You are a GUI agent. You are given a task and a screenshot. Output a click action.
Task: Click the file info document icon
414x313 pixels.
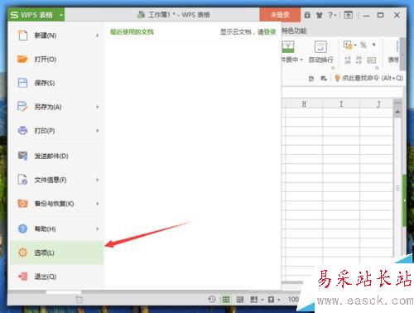click(x=22, y=180)
